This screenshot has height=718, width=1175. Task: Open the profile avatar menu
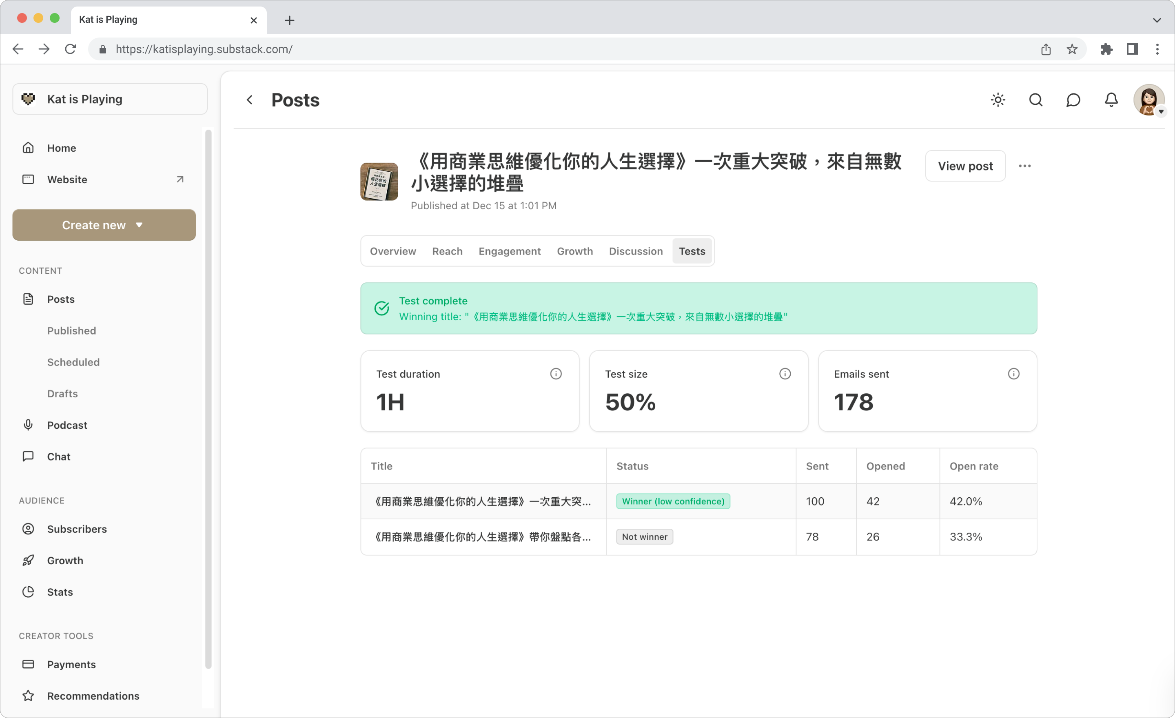[x=1148, y=100]
